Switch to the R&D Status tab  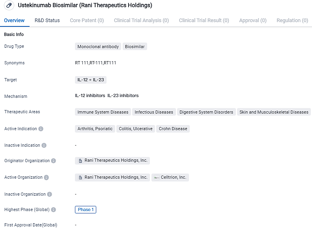point(47,21)
